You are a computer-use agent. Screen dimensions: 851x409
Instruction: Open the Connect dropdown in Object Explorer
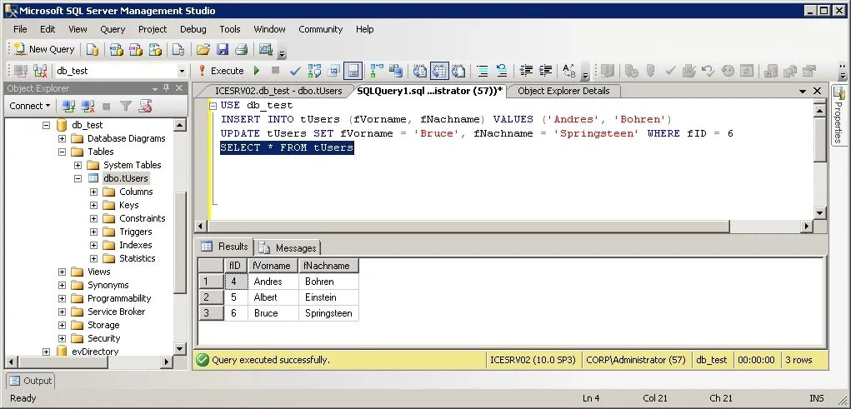pos(29,106)
